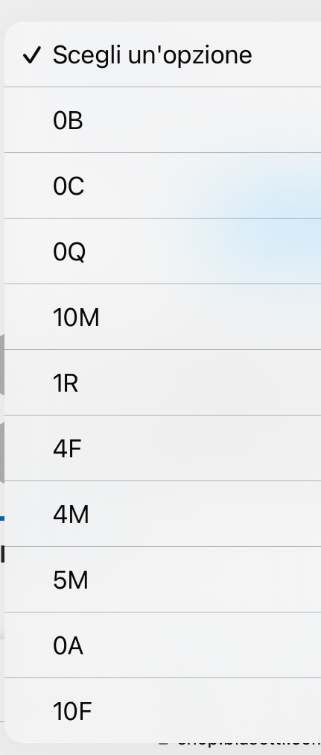Choose 10F, the last option
The image size is (321, 755).
[163, 710]
